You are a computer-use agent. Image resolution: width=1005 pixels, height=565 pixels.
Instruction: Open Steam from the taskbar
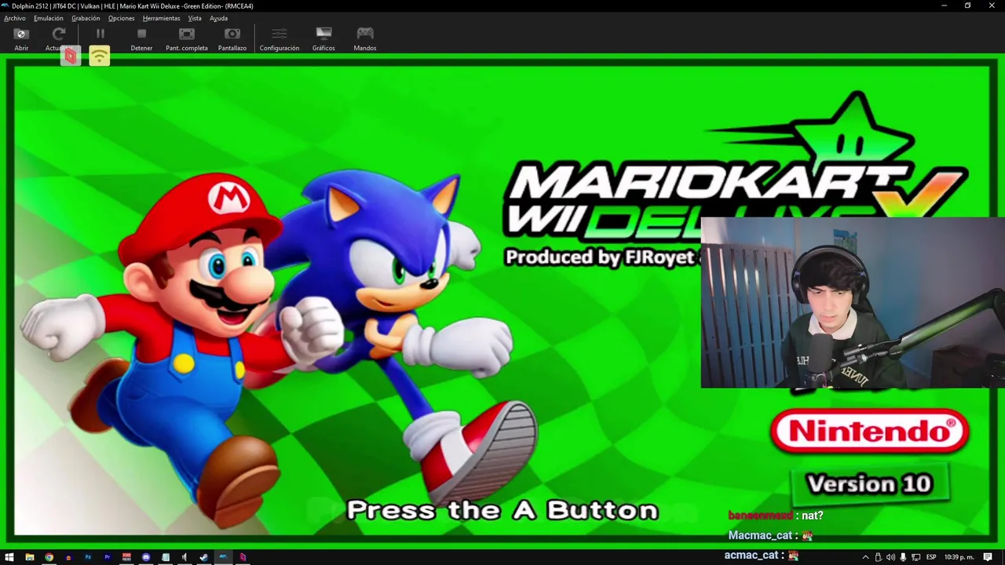pos(204,557)
